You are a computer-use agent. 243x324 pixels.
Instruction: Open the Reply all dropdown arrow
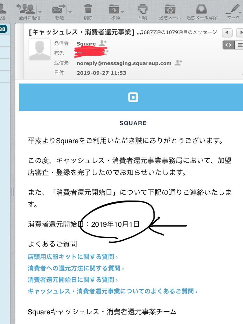(x=40, y=12)
